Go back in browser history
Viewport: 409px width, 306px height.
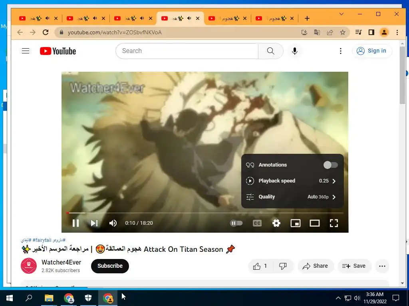coord(20,32)
